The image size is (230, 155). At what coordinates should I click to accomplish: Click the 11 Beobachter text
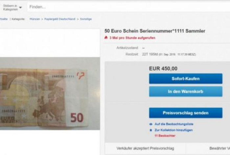click(165, 136)
